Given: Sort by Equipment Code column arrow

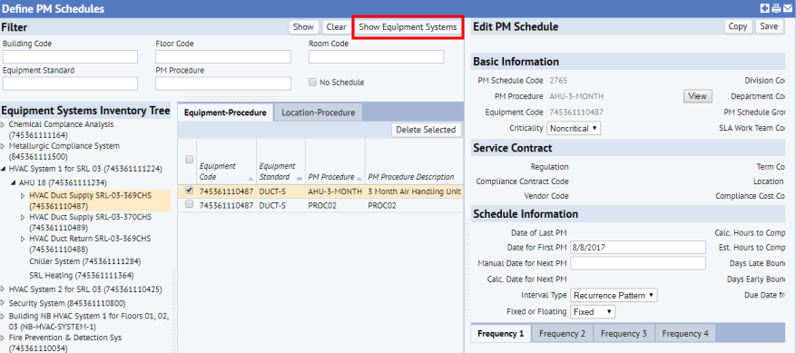Looking at the screenshot, I should (x=251, y=179).
